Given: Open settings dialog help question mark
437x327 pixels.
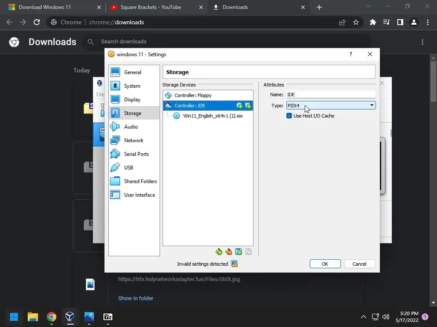Looking at the screenshot, I should pos(351,54).
